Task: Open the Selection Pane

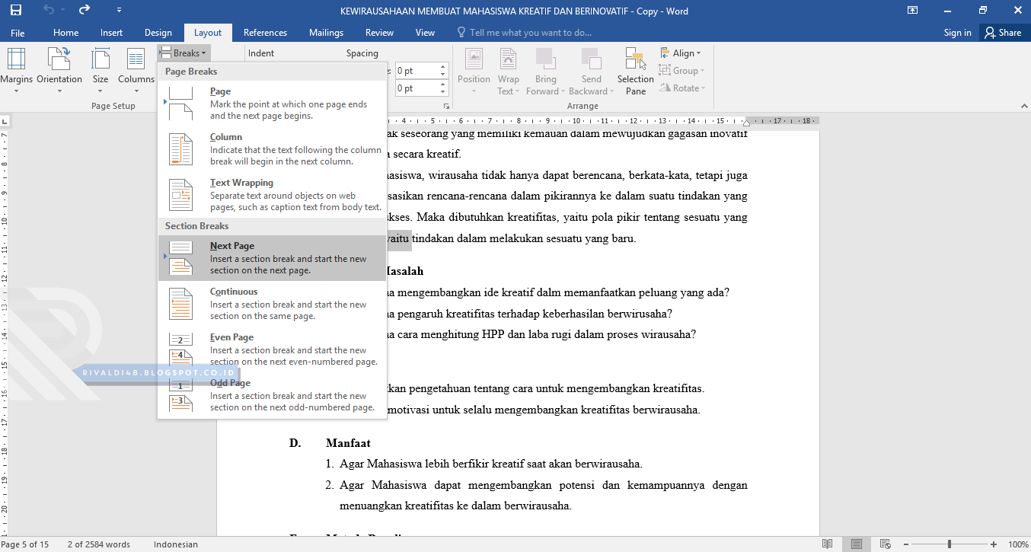Action: 635,71
